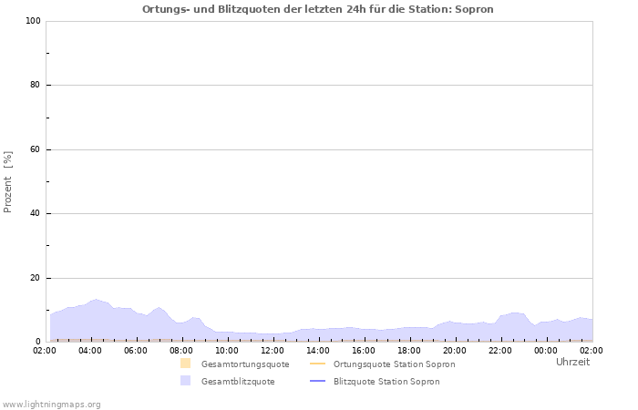Image resolution: width=638 pixels, height=410 pixels.
Task: Open the www.lightningmaps.org watermark link
Action: click(51, 404)
